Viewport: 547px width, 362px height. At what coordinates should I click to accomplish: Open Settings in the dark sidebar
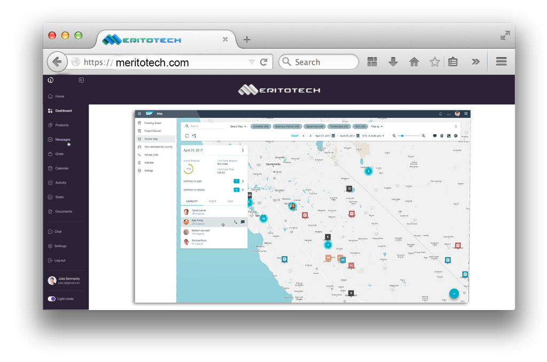(x=57, y=246)
